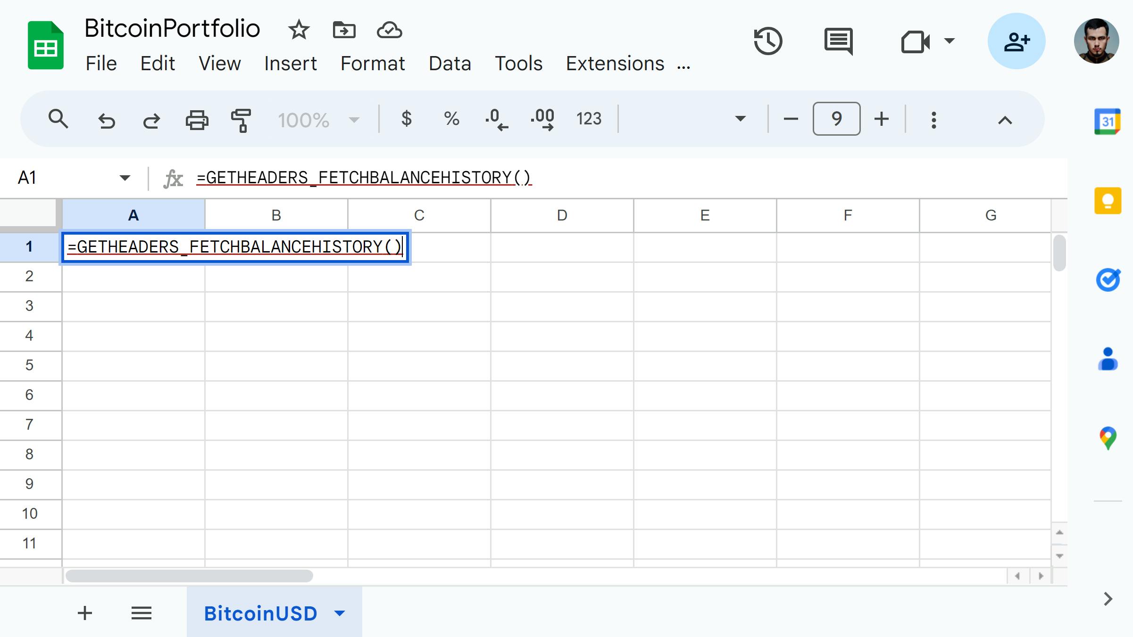
Task: Open Contacts side panel icon
Action: click(x=1108, y=359)
